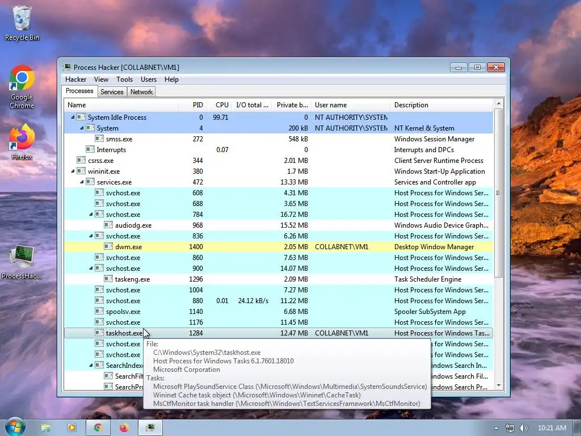Collapse the SearchIndexer tree node
This screenshot has height=436, width=581.
91,365
